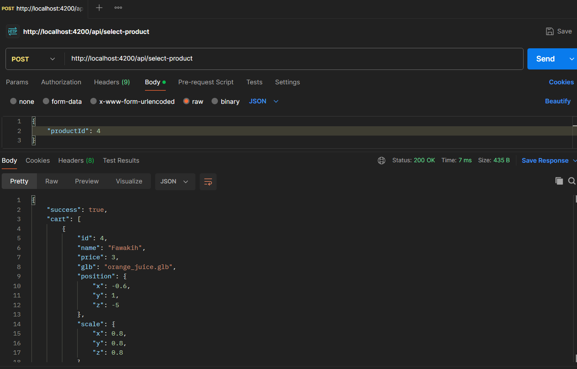
Task: Click the request URL input field
Action: (293, 59)
